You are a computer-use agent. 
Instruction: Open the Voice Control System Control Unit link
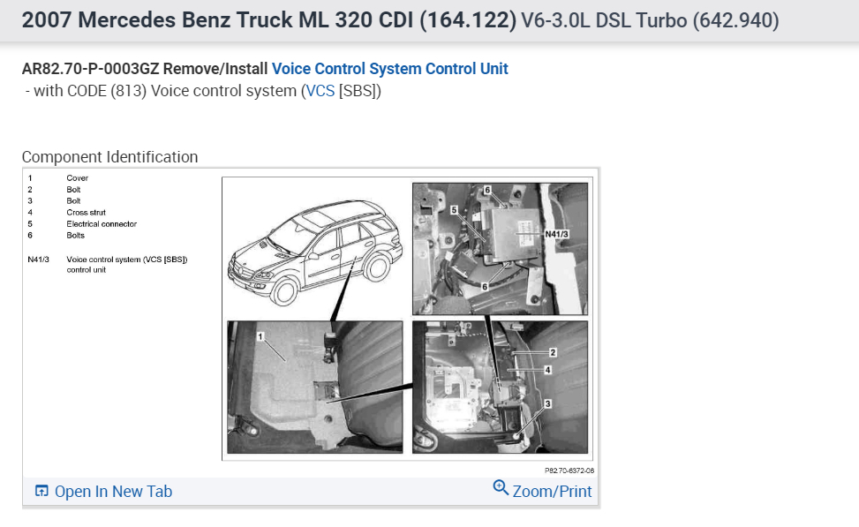coord(390,69)
